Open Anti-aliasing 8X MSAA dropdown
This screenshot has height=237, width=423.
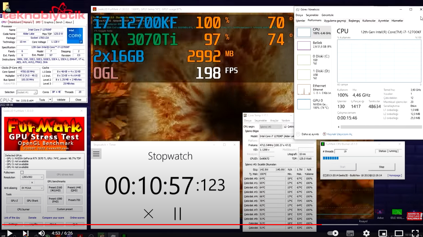32,188
